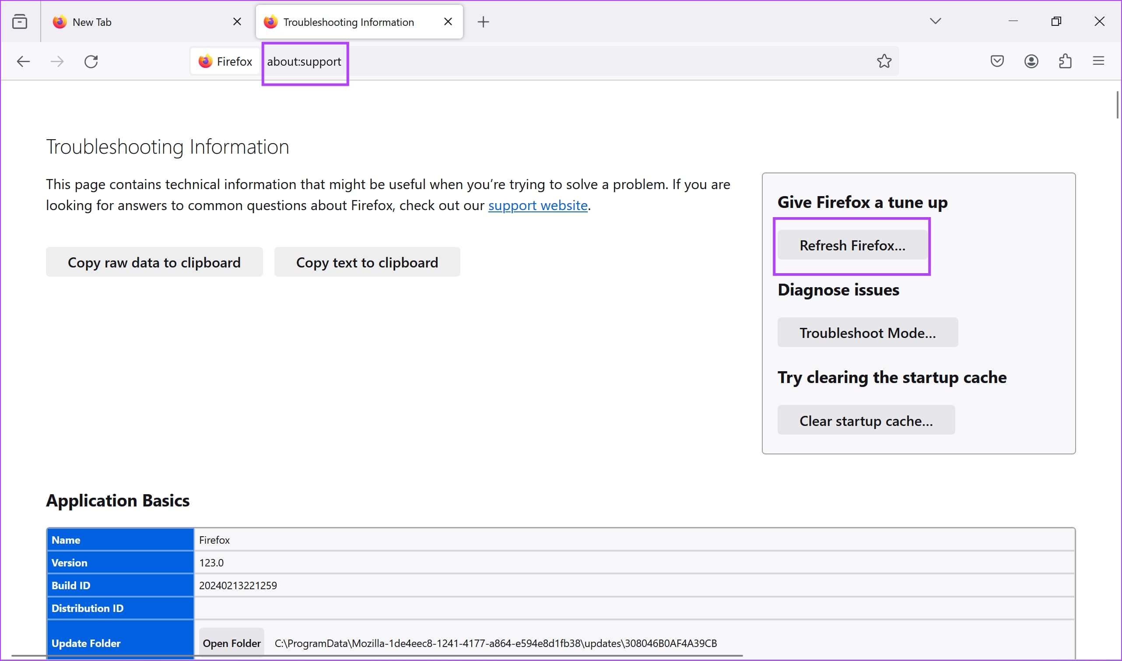Image resolution: width=1122 pixels, height=661 pixels.
Task: Click Refresh Firefox
Action: tap(852, 246)
